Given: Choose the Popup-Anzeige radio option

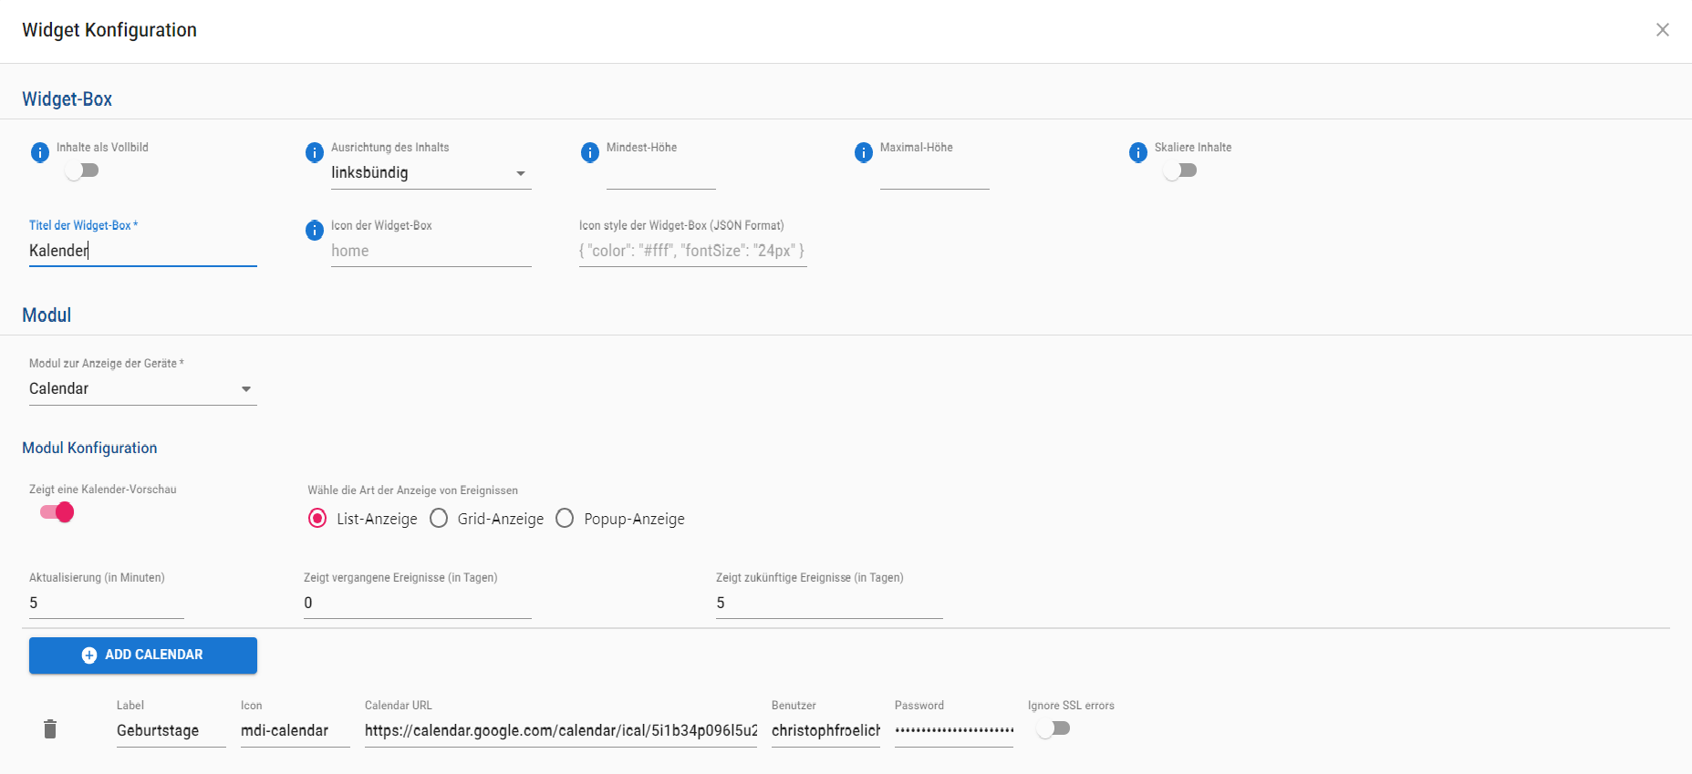Looking at the screenshot, I should click(565, 519).
